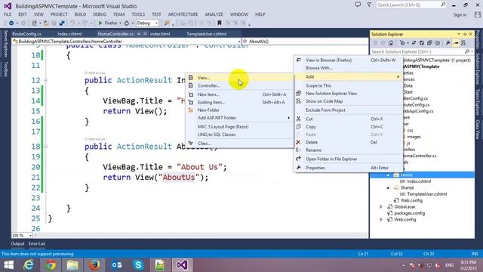
Task: Choose Existing Item... in the Add submenu
Action: click(239, 102)
